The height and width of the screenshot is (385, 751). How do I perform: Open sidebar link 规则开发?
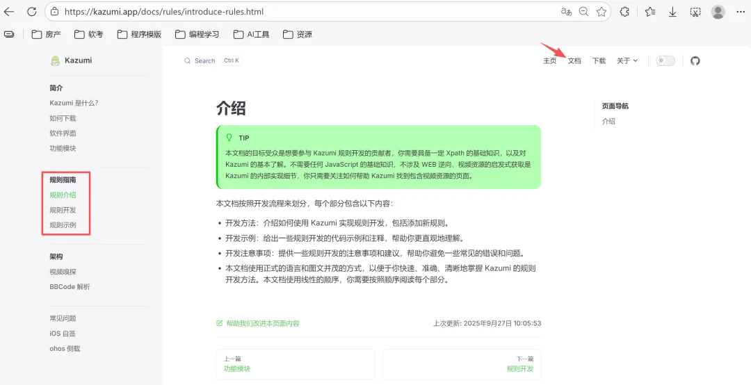[63, 210]
